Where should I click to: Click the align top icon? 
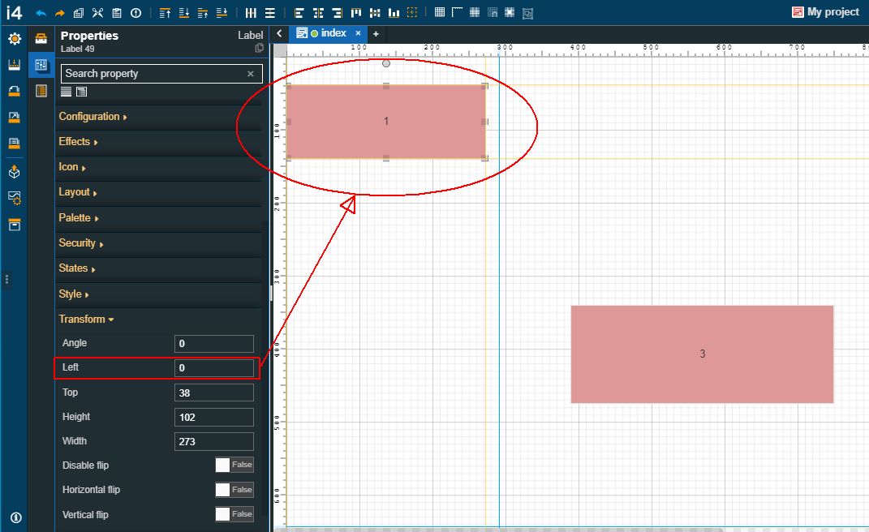click(356, 13)
